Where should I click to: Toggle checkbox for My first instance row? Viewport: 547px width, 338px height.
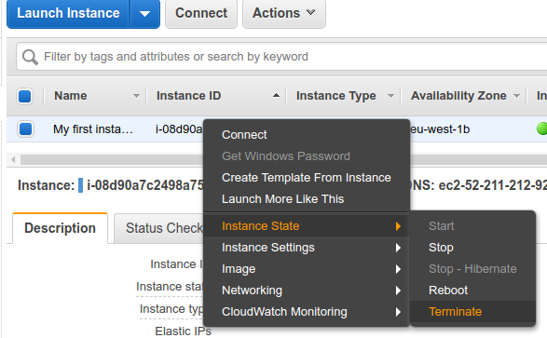click(25, 128)
